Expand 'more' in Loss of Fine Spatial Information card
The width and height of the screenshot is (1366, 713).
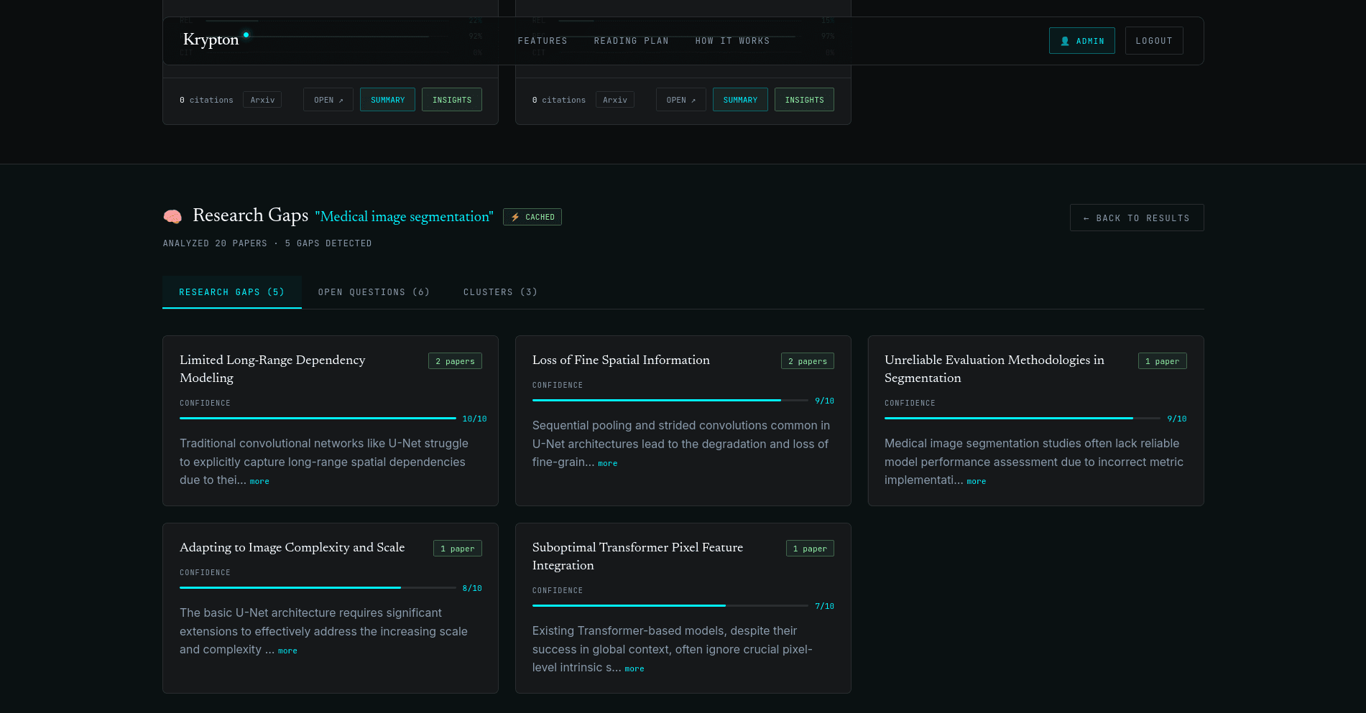[607, 463]
